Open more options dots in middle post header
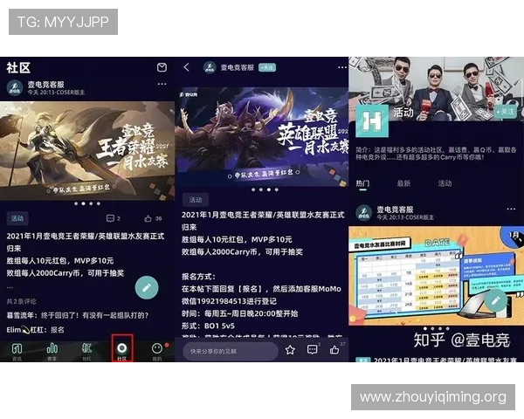524x419 pixels. click(x=342, y=67)
